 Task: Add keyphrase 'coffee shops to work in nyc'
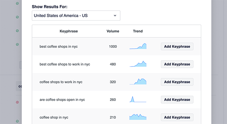click(177, 82)
